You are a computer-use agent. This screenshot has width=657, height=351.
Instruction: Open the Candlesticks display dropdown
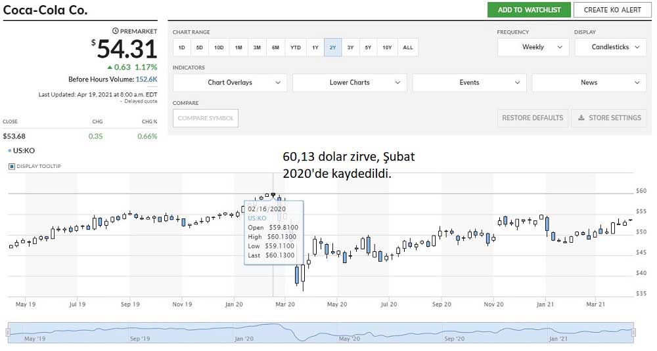coord(610,47)
